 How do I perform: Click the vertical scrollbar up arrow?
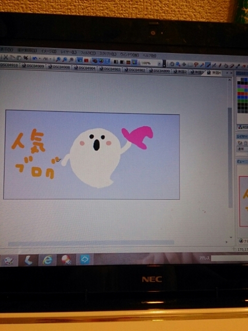click(229, 80)
